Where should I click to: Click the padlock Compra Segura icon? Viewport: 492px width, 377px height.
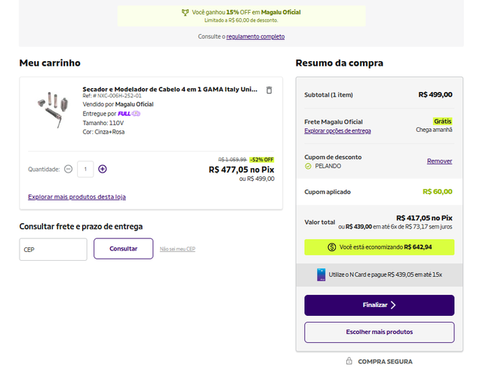point(349,361)
